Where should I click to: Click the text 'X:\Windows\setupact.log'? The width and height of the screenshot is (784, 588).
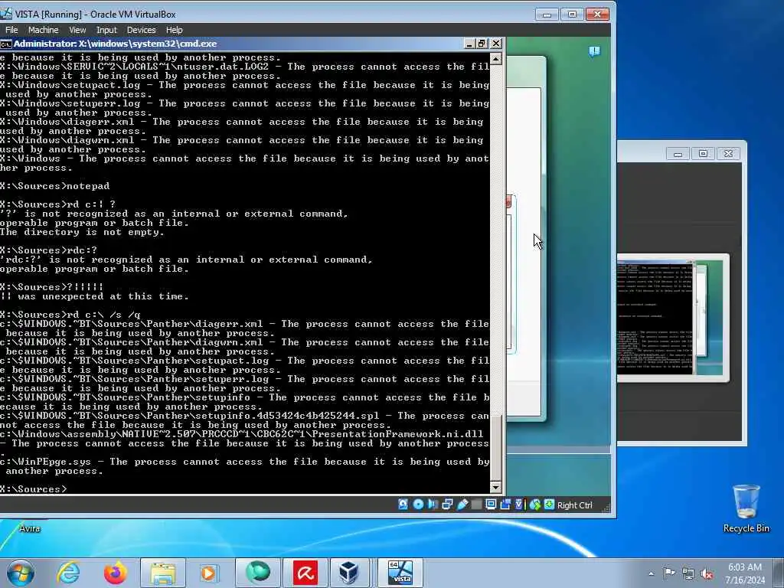(70, 85)
